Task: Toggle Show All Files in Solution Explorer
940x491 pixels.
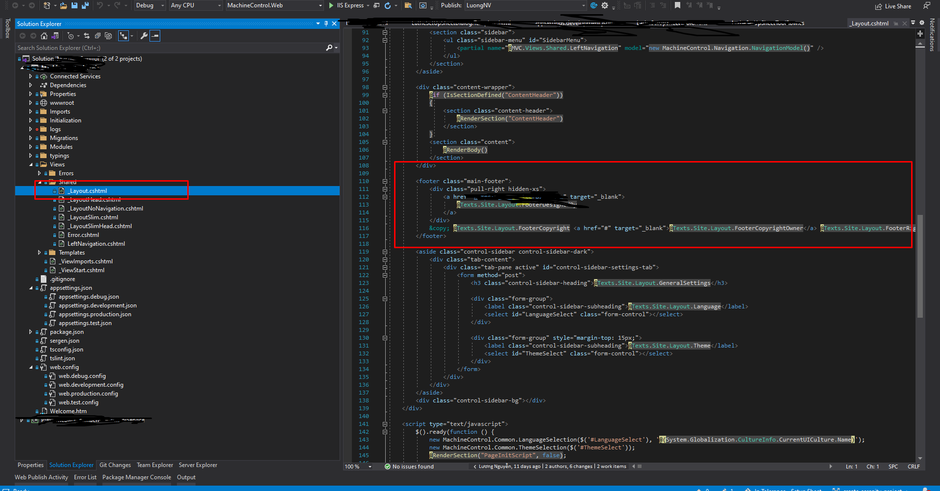Action: pyautogui.click(x=108, y=36)
